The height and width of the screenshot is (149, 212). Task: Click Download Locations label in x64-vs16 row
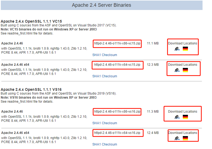pos(183,133)
